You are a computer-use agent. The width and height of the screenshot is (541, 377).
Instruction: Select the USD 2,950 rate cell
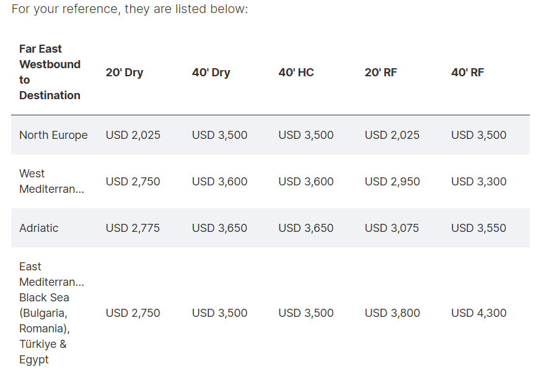[x=392, y=182]
